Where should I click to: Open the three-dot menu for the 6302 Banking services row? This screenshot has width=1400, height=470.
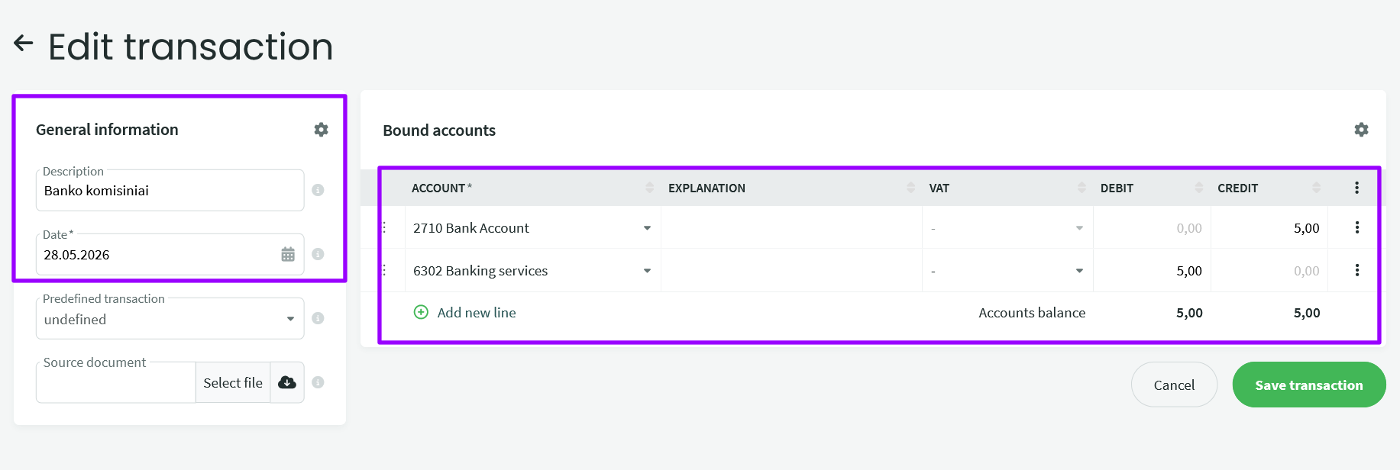(1356, 270)
